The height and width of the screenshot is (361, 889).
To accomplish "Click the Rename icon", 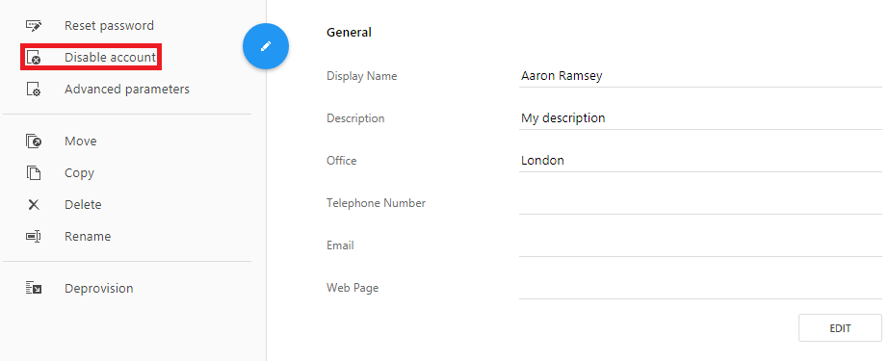I will click(x=34, y=236).
